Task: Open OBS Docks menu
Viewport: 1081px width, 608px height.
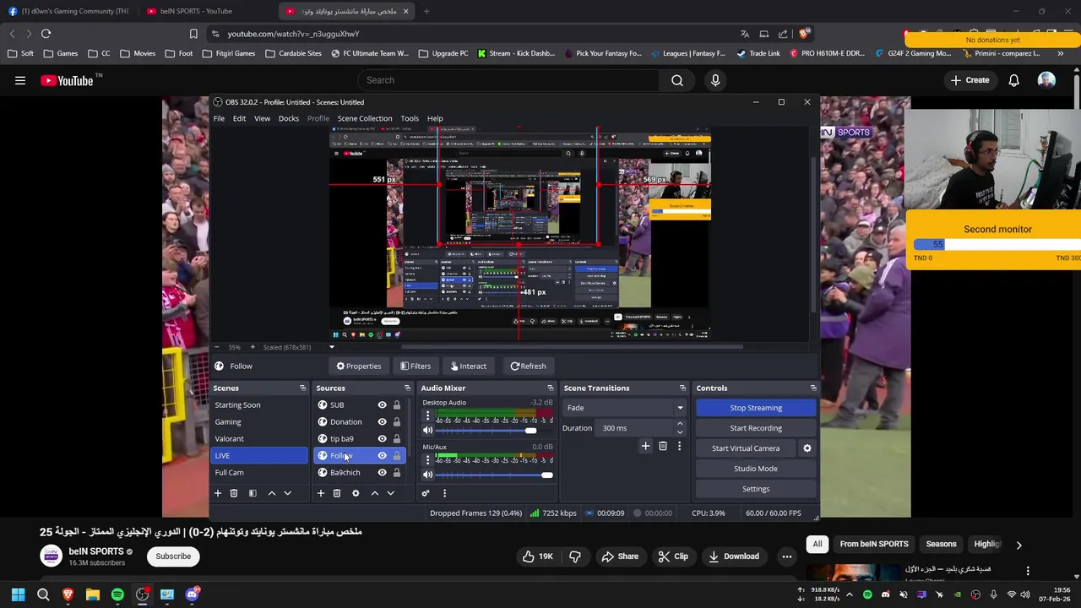Action: coord(288,119)
